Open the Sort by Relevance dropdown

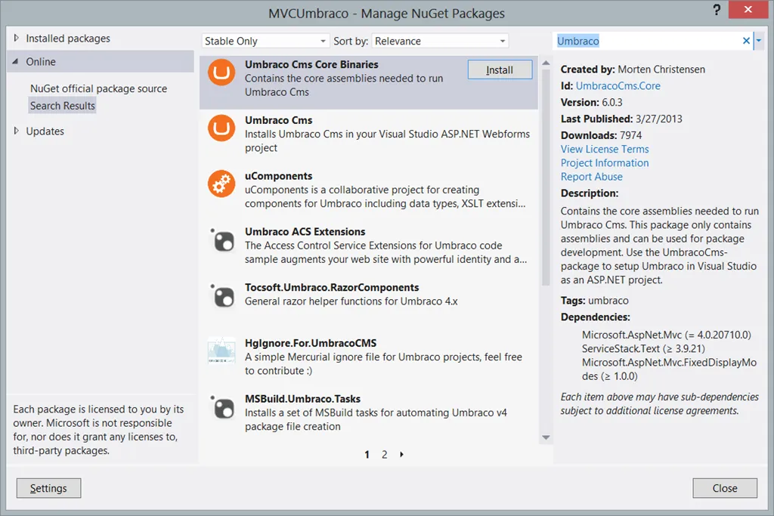tap(441, 42)
